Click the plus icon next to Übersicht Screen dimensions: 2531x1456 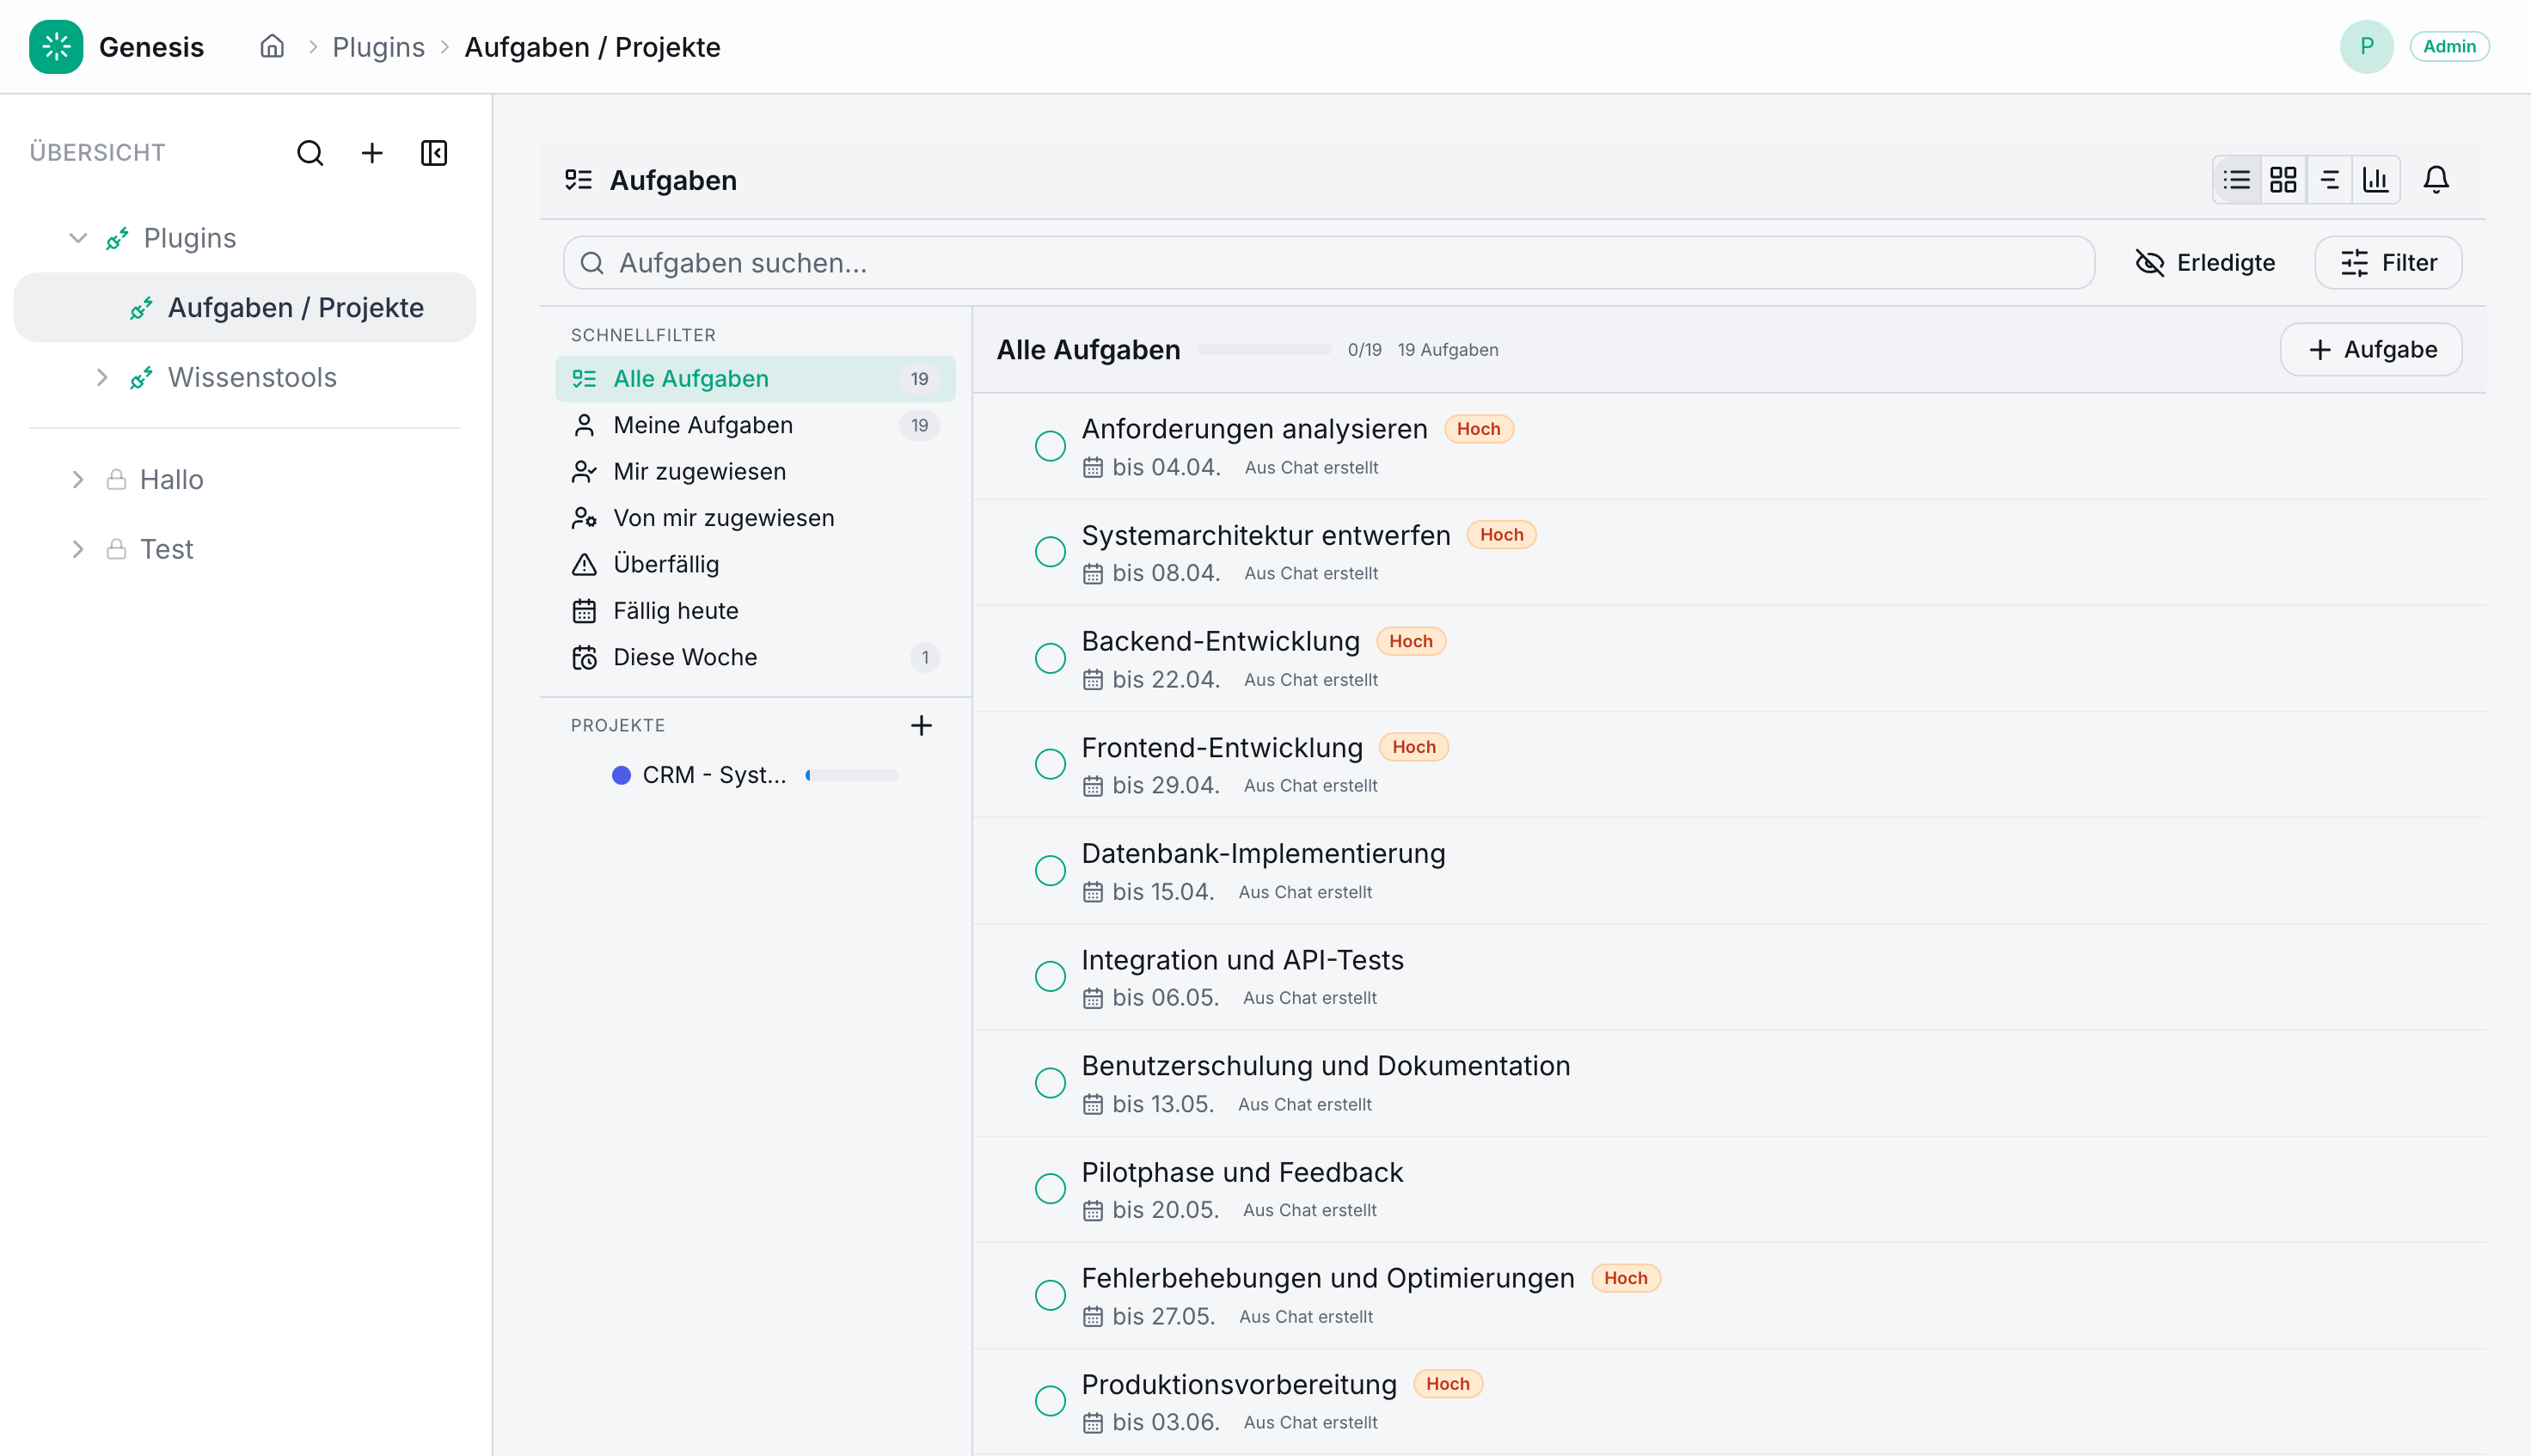[372, 153]
